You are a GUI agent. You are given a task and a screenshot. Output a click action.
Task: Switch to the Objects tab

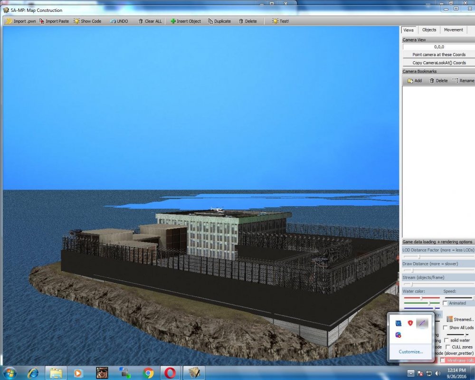429,30
